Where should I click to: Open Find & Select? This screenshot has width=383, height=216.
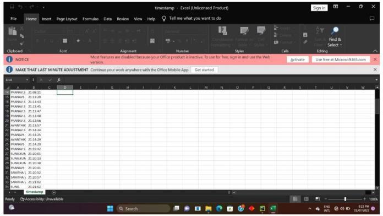click(335, 37)
